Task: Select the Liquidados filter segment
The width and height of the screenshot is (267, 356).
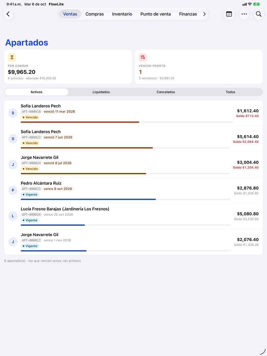Action: pyautogui.click(x=101, y=92)
